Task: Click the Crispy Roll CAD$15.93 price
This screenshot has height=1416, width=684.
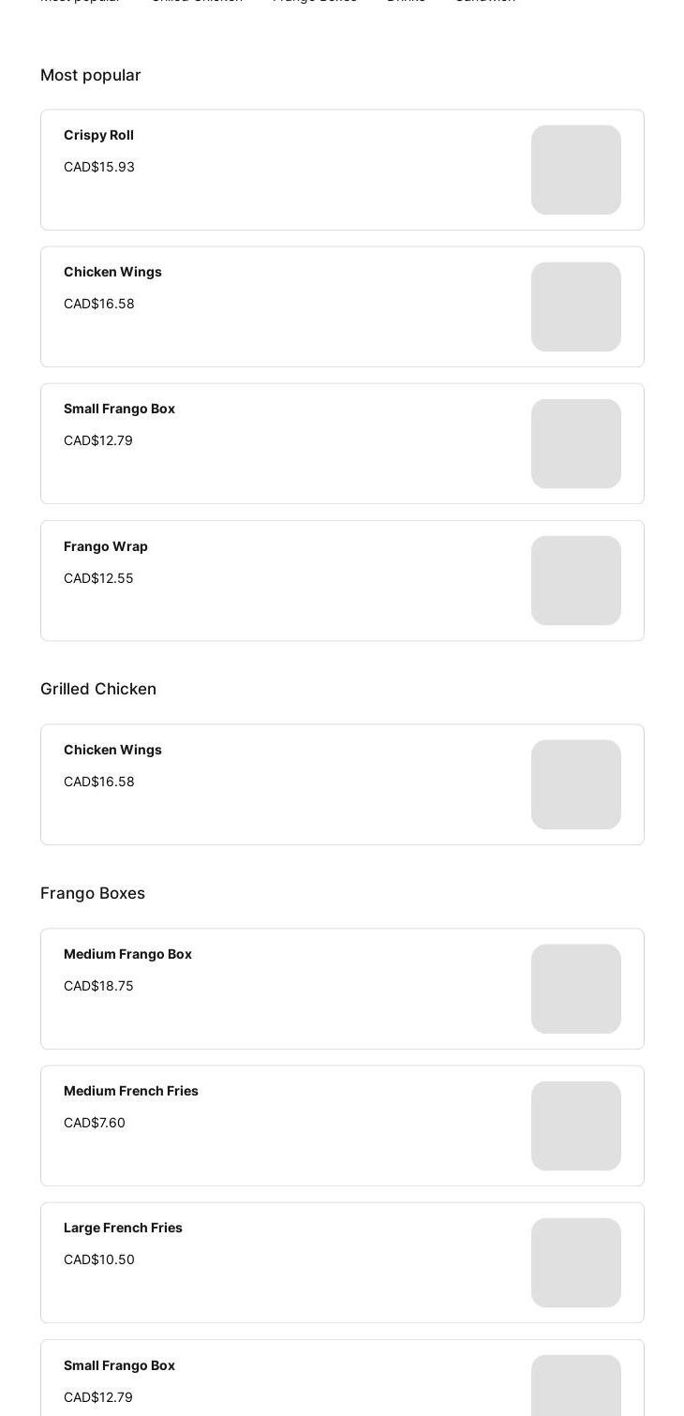Action: 99,167
